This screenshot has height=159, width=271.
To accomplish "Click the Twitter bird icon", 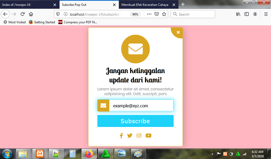I will coord(130,136).
